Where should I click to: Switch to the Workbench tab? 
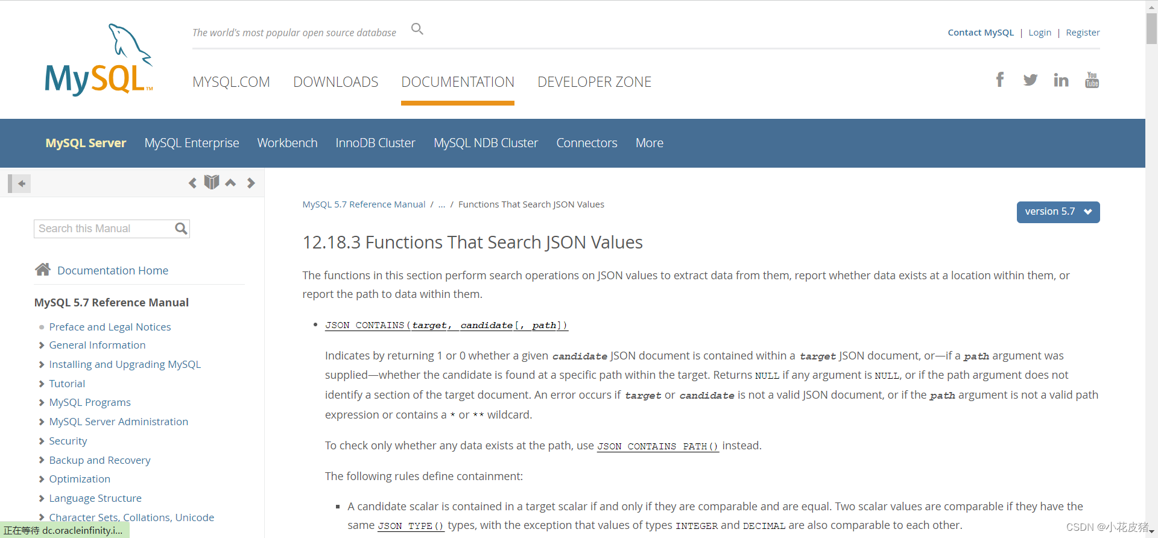pos(287,143)
